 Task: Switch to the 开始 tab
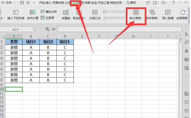point(42,3)
